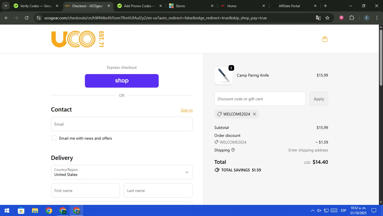Close the Checkout - UCOgear tab

click(x=109, y=6)
